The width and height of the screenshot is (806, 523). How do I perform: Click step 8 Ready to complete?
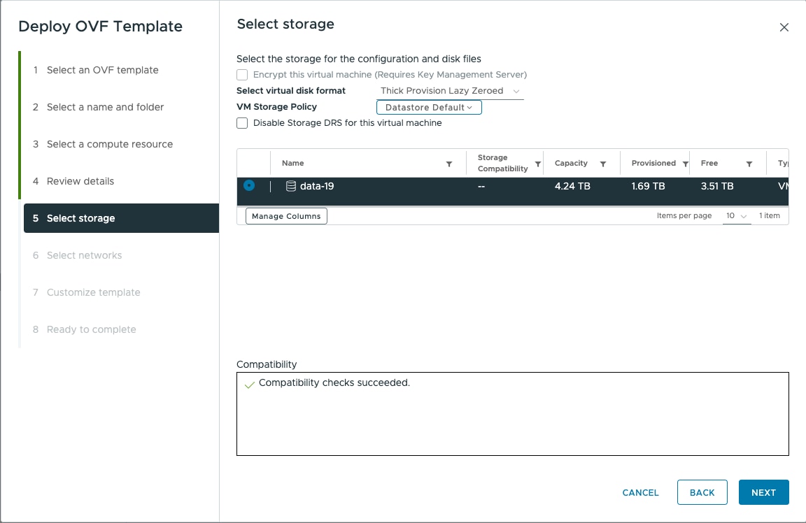coord(91,329)
